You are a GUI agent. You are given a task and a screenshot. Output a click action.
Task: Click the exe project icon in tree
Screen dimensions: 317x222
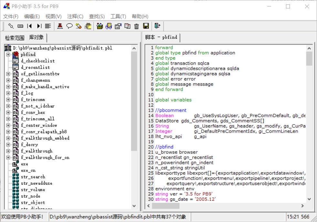point(15,164)
